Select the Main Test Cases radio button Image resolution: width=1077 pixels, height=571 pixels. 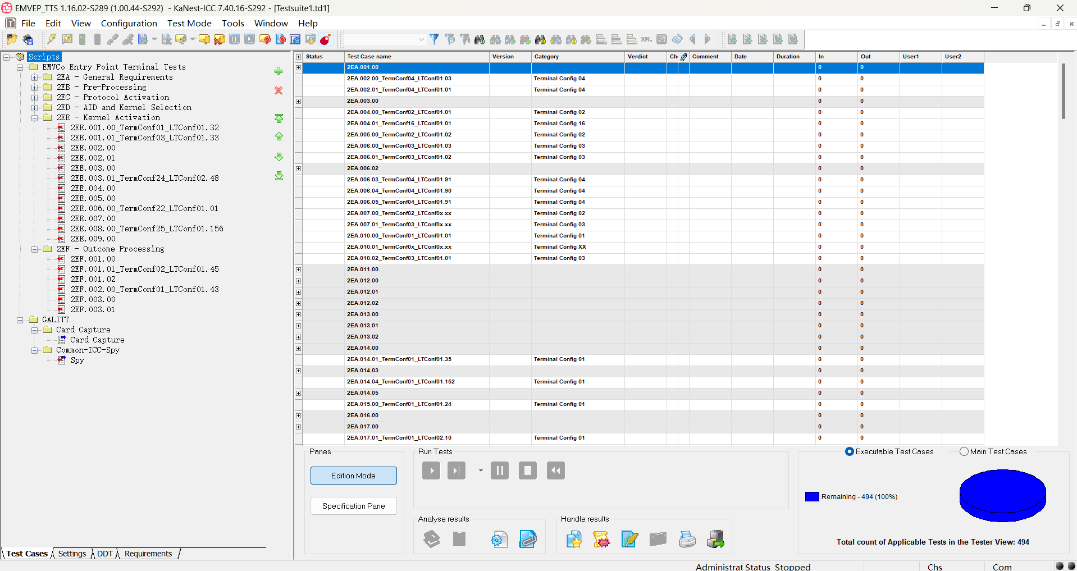pos(964,451)
